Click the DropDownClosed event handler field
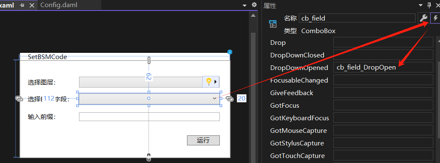 click(x=383, y=55)
